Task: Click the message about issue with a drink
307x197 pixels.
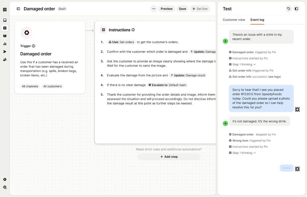Action: 261,37
